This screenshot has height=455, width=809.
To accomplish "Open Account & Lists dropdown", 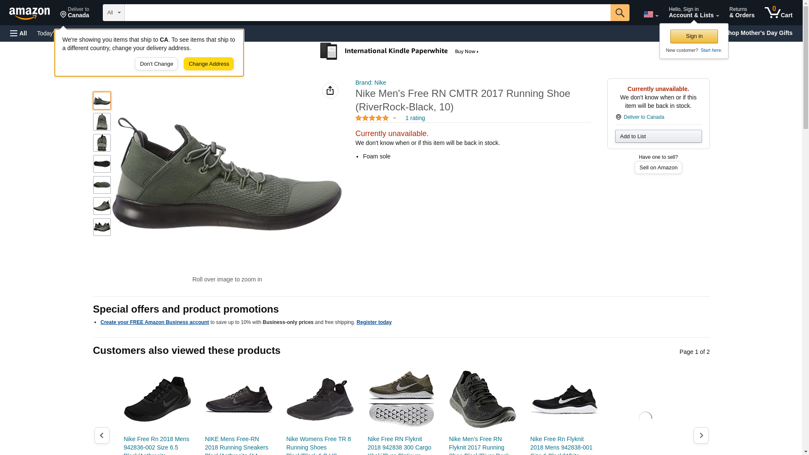I will pyautogui.click(x=693, y=13).
